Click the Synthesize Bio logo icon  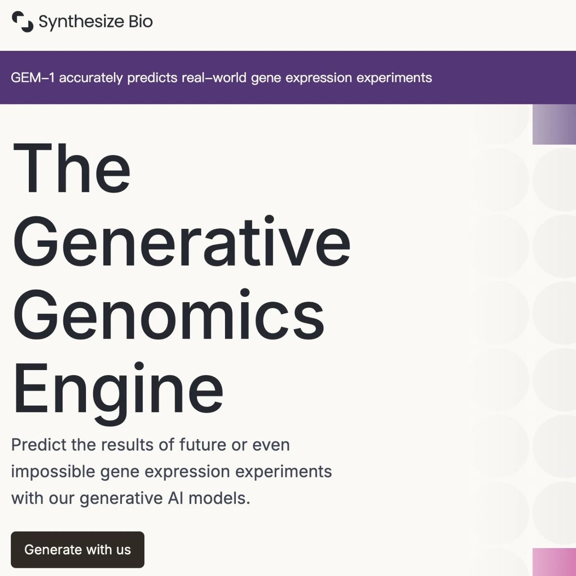[x=22, y=22]
